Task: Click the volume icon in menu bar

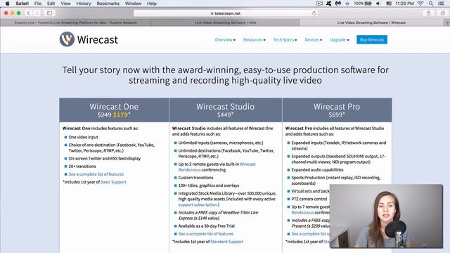Action: tap(378, 4)
